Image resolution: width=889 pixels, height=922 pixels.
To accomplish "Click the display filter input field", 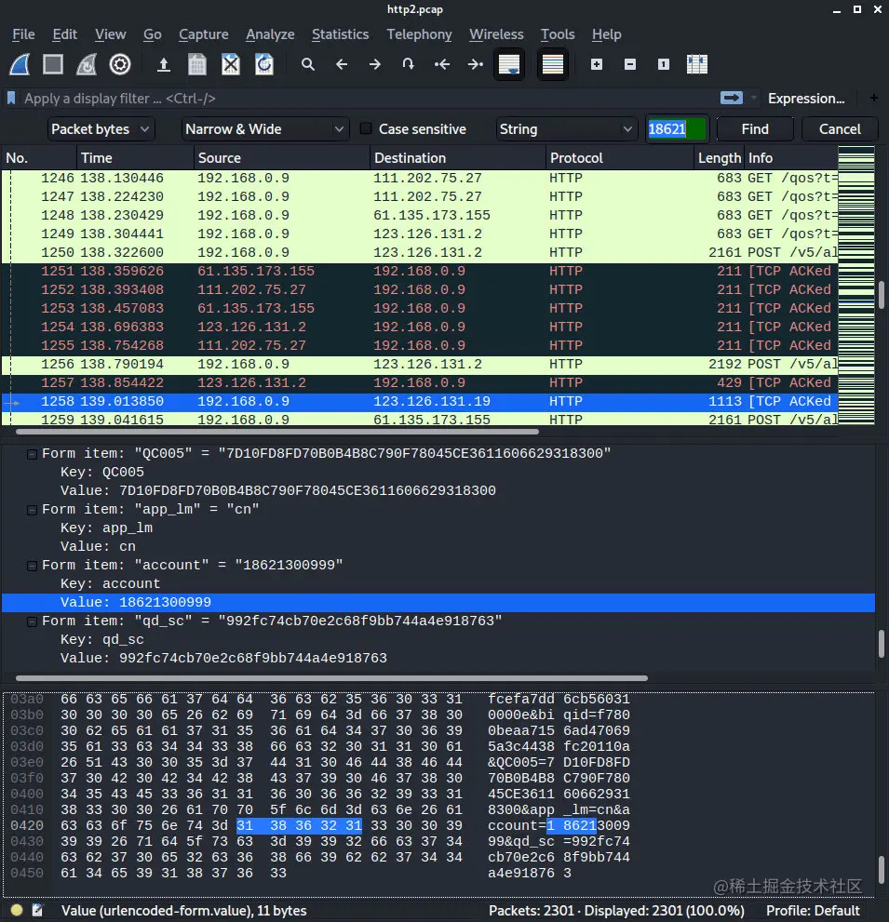I will (x=368, y=99).
